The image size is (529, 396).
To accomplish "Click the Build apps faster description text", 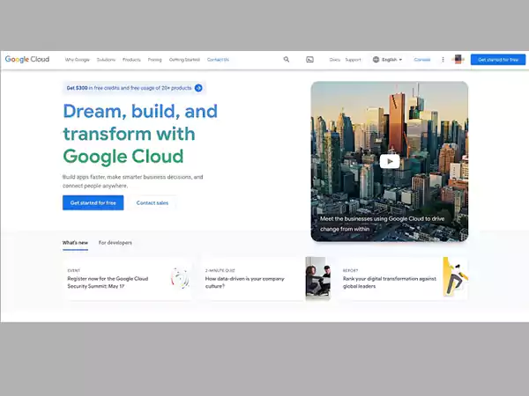I will [133, 181].
